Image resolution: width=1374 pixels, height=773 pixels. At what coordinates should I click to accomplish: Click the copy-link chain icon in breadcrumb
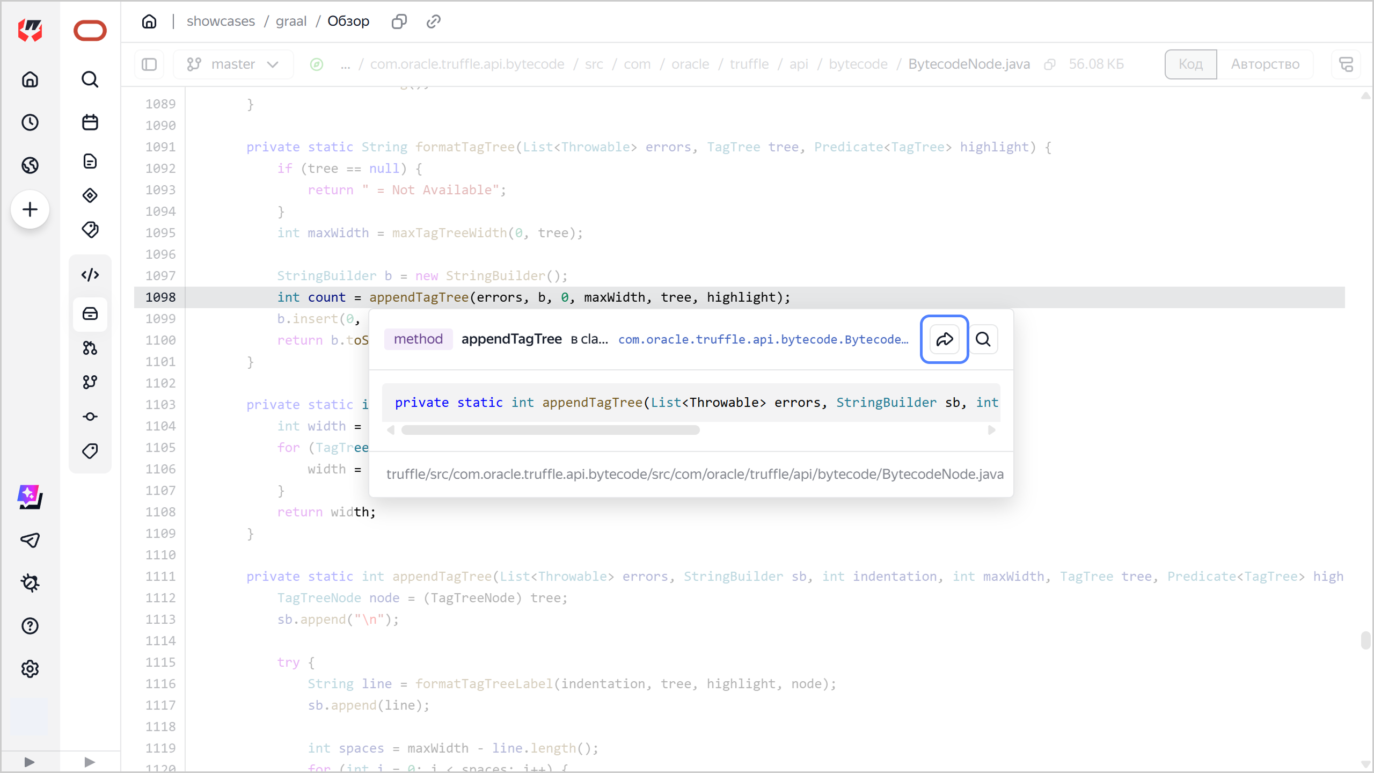click(433, 21)
